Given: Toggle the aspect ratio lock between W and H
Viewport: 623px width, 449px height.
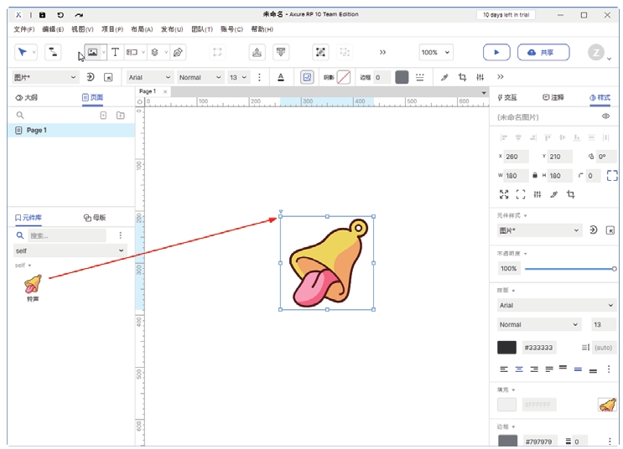Looking at the screenshot, I should pos(535,176).
